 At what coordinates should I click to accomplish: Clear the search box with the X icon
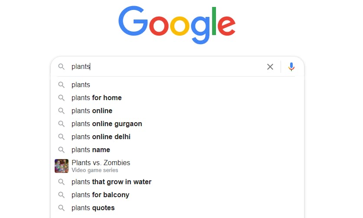click(x=270, y=67)
